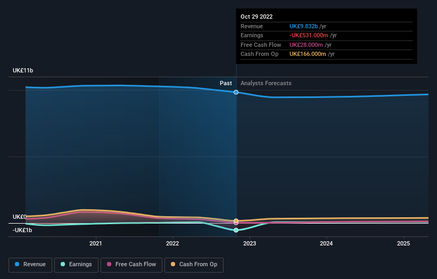This screenshot has height=279, width=437.
Task: Click the -UK£531.000m earnings value
Action: 309,35
